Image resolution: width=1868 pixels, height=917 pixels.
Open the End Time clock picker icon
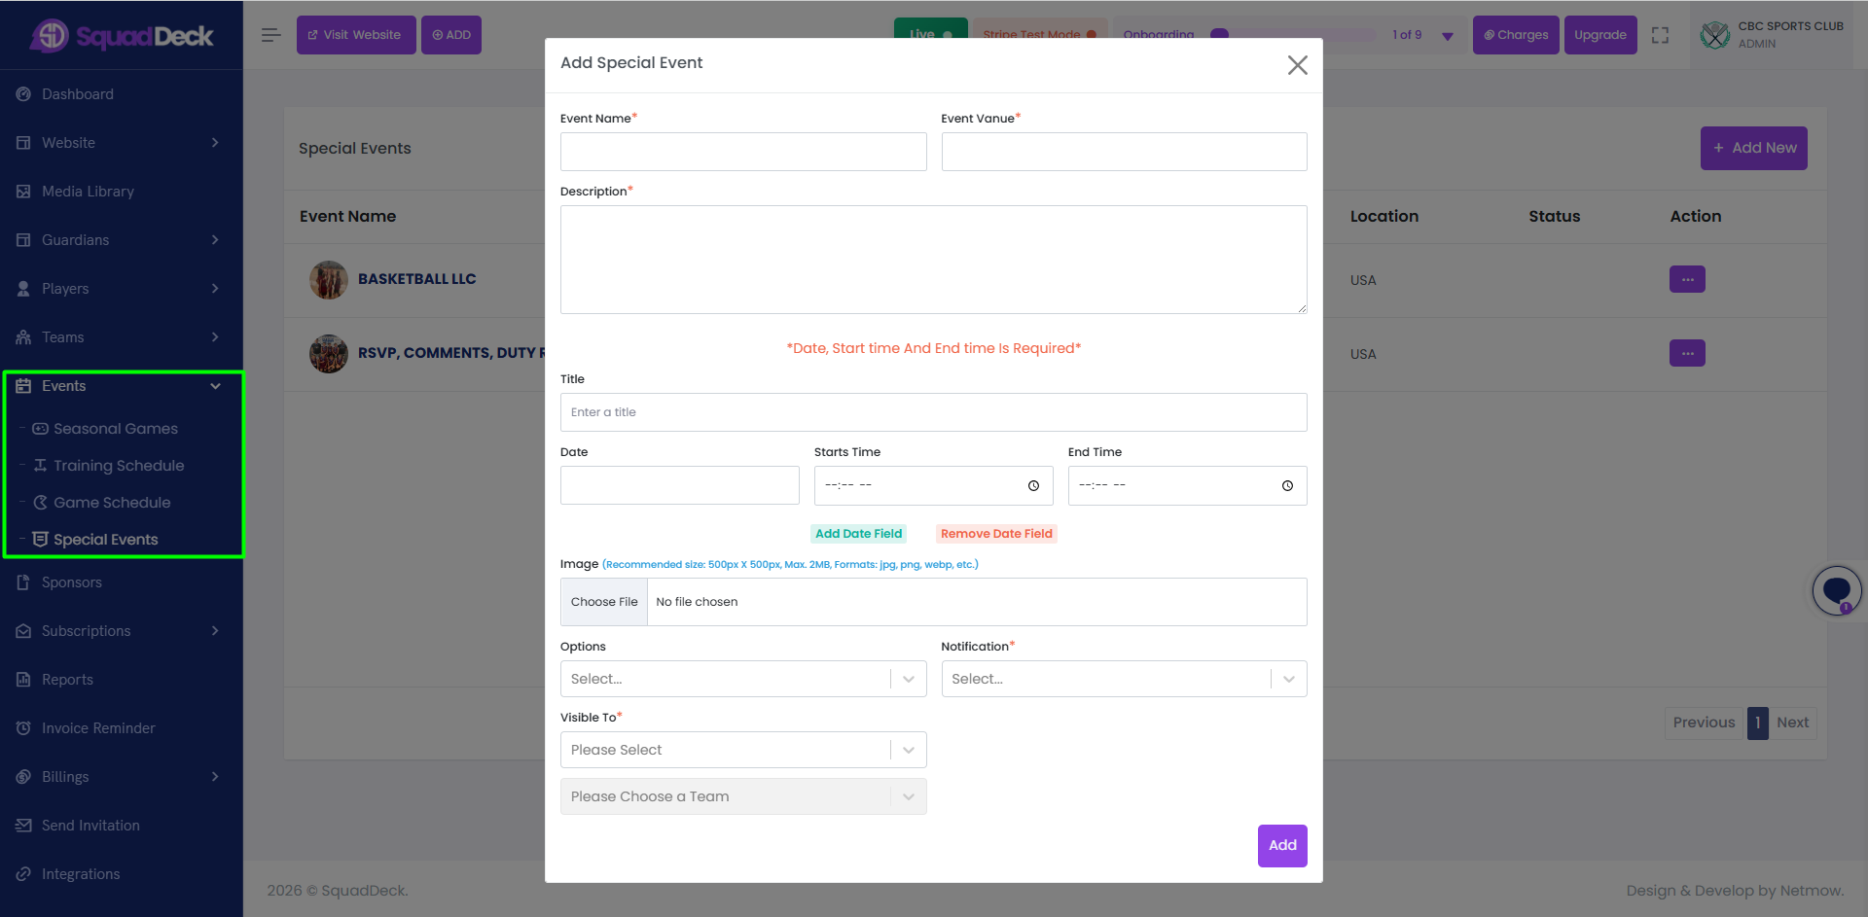pyautogui.click(x=1287, y=486)
